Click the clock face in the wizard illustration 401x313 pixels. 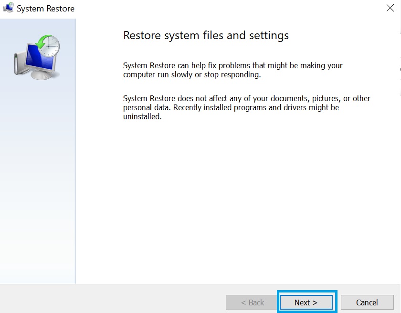(49, 47)
